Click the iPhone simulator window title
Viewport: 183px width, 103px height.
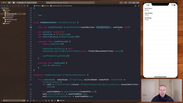(x=160, y=2)
